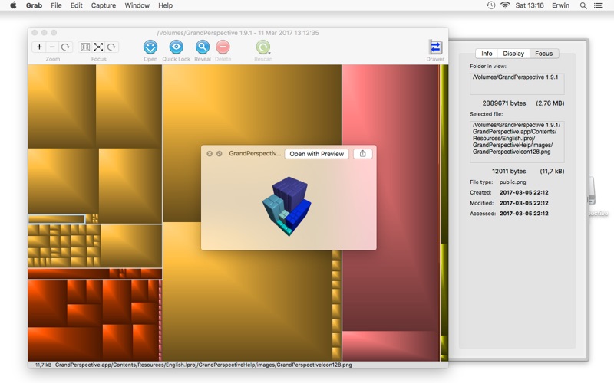614x383 pixels.
Task: Click the Quick Look eye icon
Action: point(176,47)
